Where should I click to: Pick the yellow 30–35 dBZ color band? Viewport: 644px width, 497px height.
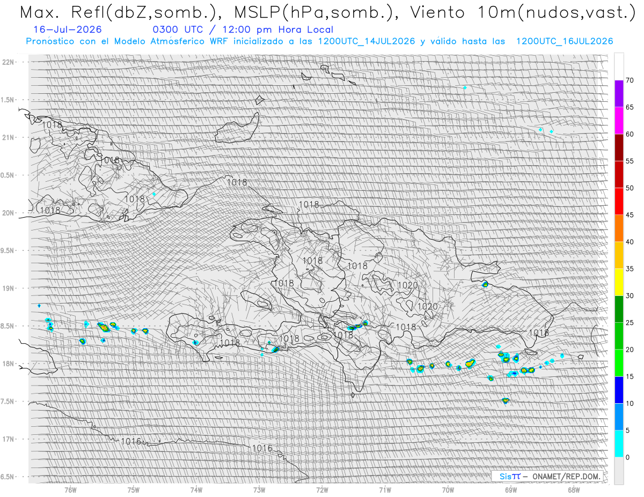619,282
